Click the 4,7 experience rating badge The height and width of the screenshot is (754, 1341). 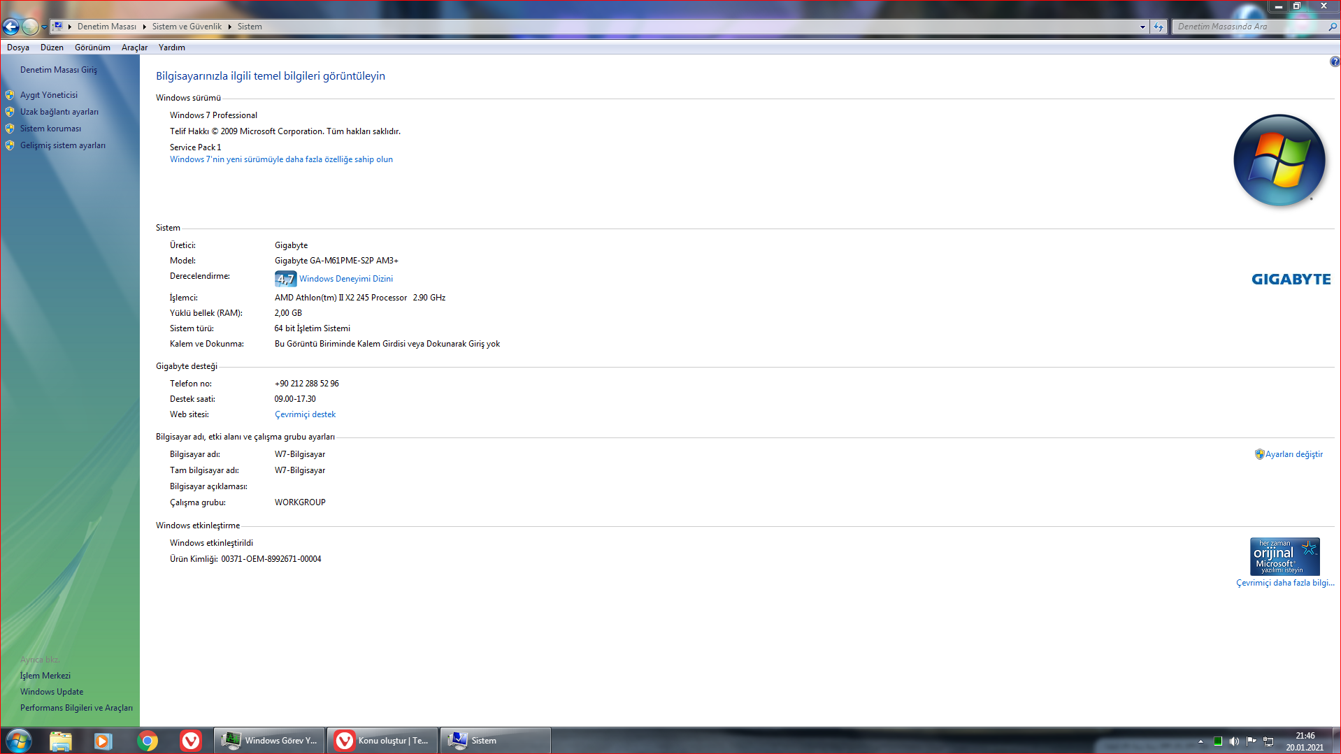click(x=285, y=279)
